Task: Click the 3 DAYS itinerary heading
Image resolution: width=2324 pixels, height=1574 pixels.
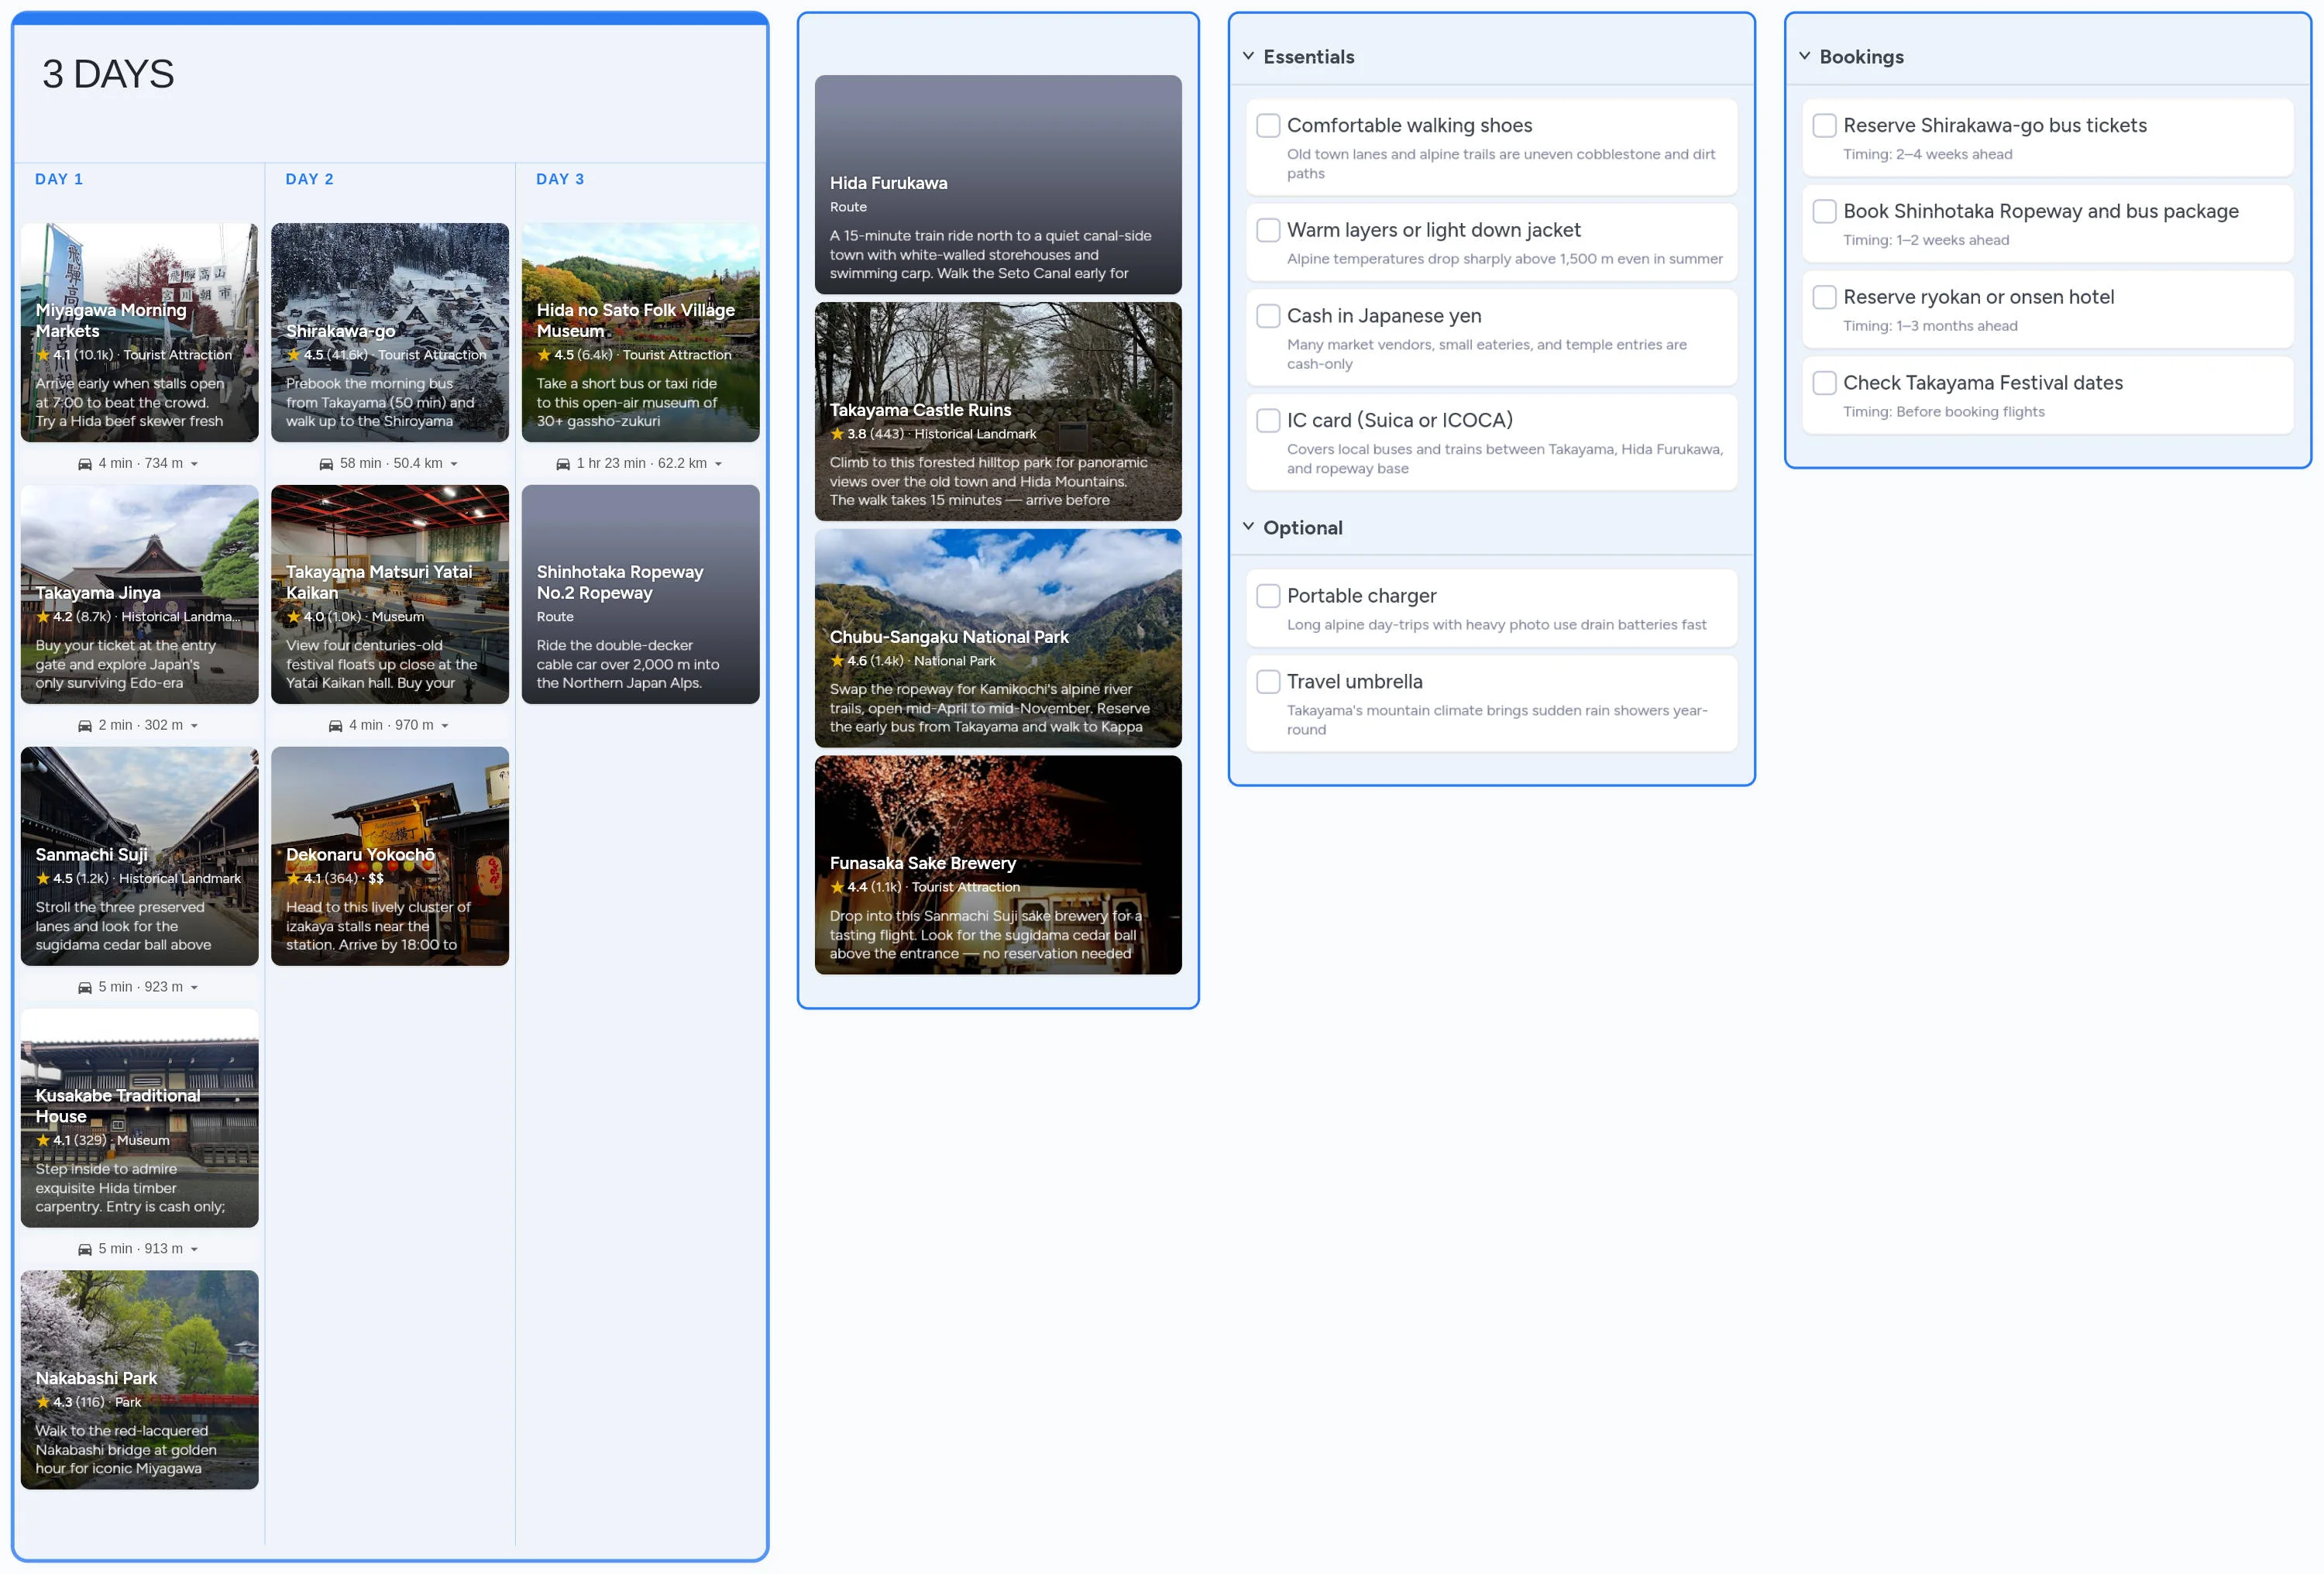Action: (108, 73)
